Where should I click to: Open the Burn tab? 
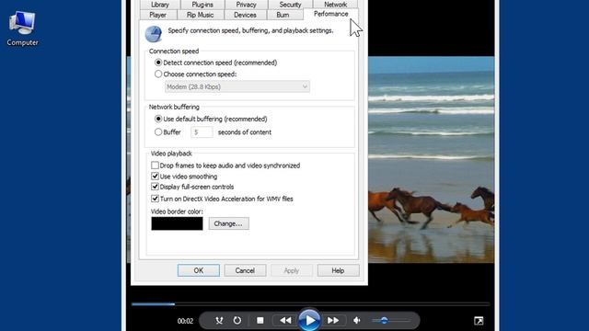[x=283, y=15]
